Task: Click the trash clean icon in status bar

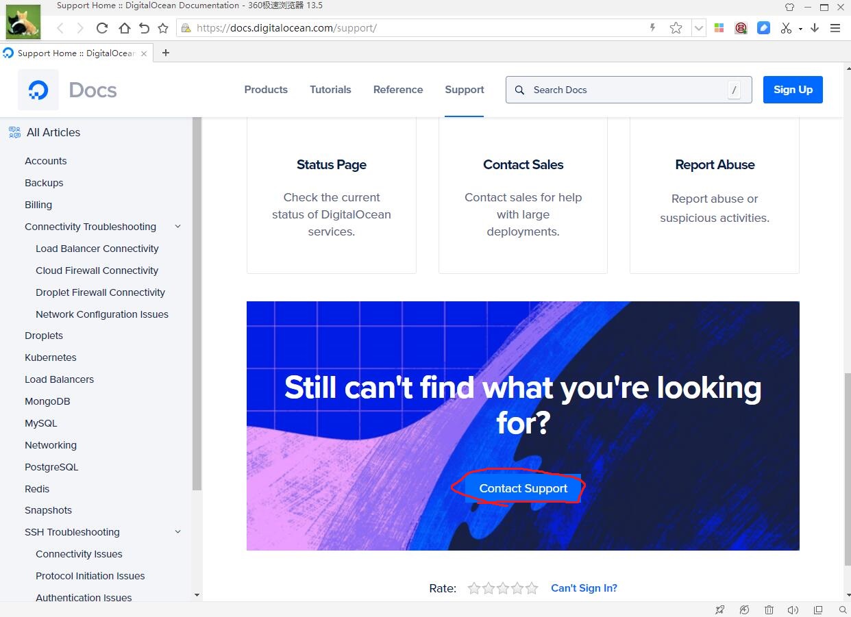Action: tap(769, 609)
